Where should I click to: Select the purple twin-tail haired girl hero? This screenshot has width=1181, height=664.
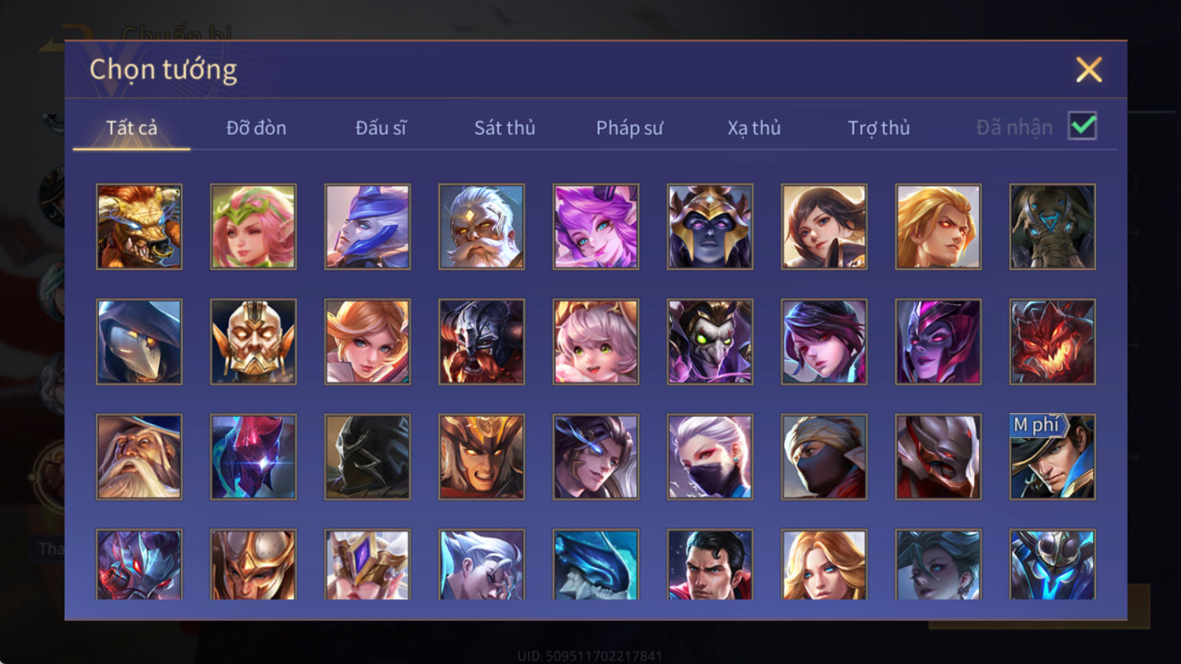(x=596, y=226)
